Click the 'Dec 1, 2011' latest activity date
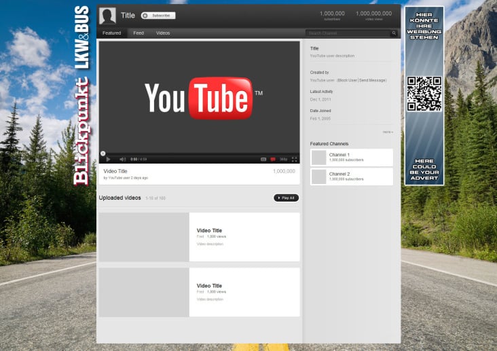This screenshot has height=351, width=497. coord(320,99)
